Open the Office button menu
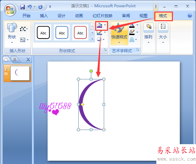 [x=10, y=10]
